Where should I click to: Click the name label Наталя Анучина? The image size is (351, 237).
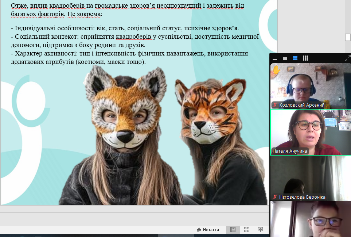tap(290, 151)
